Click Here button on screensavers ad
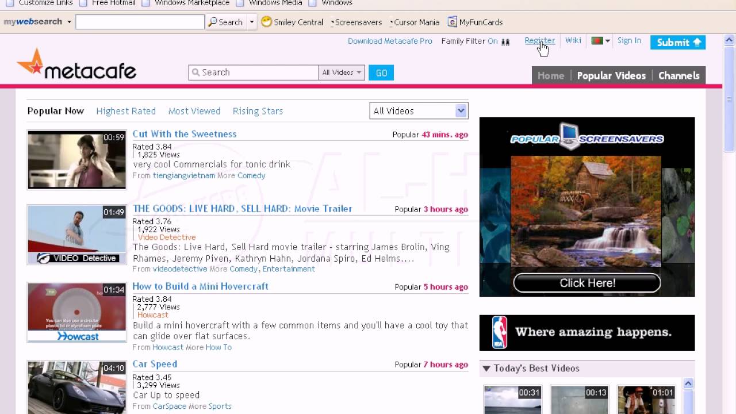Screen dimensions: 736x414 (x=587, y=283)
